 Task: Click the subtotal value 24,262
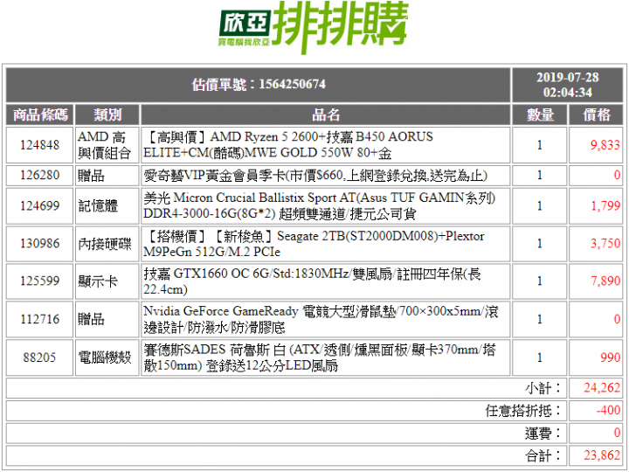click(x=602, y=388)
